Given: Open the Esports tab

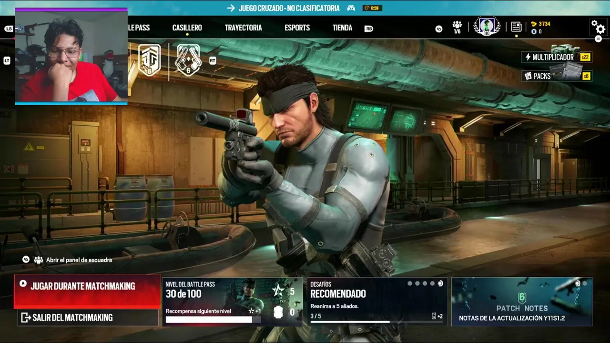Looking at the screenshot, I should pyautogui.click(x=297, y=28).
